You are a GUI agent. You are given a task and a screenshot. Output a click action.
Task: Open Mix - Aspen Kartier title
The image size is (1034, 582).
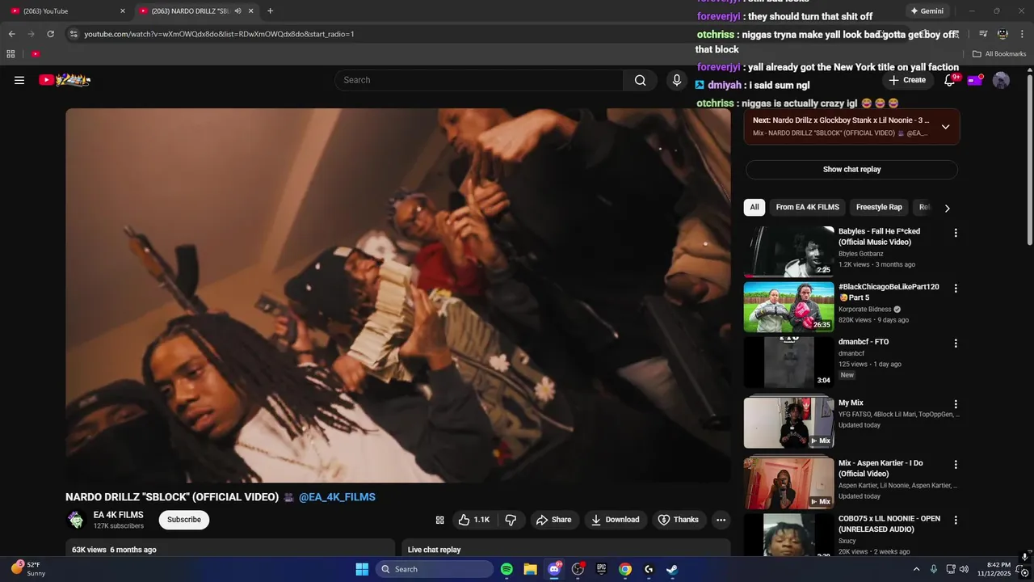pyautogui.click(x=881, y=468)
